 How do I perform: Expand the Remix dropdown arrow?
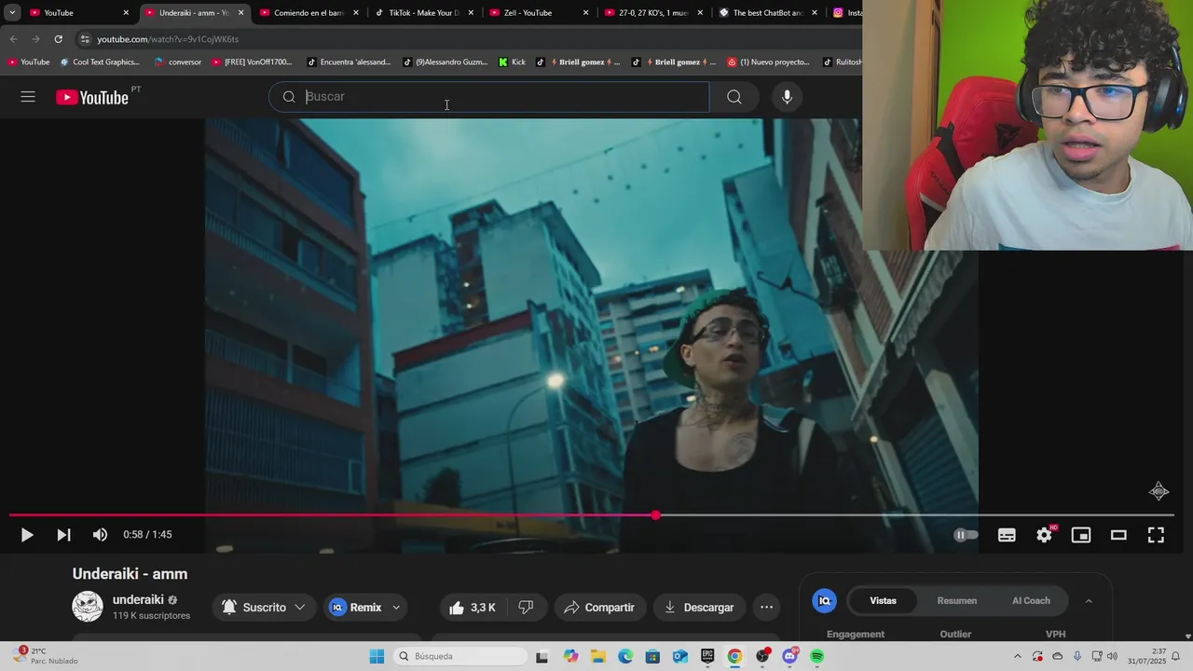[x=396, y=608]
